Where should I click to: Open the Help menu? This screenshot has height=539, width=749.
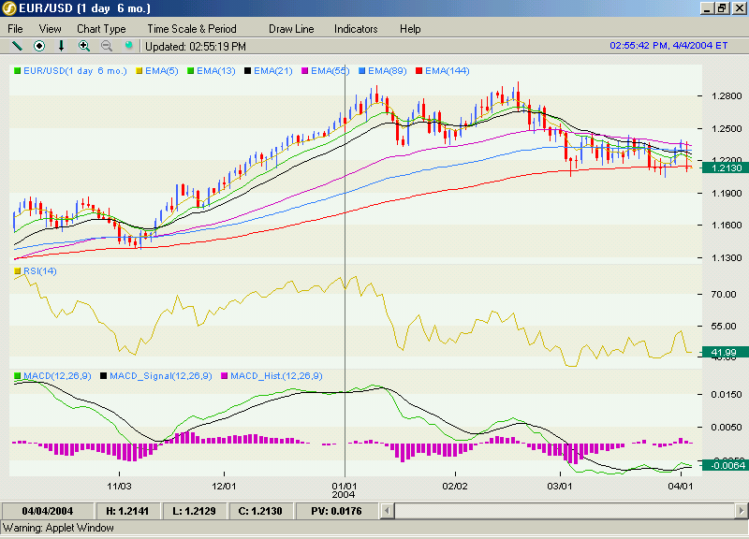410,29
